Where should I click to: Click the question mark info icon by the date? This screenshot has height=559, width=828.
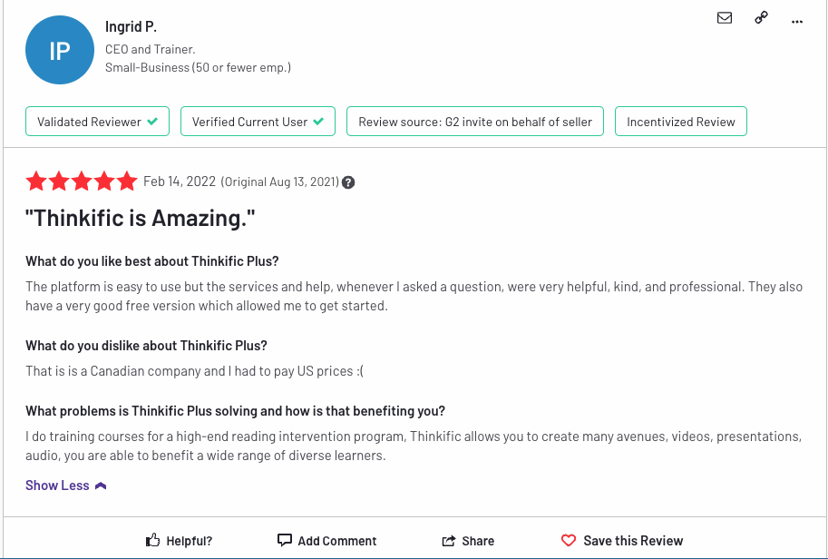pyautogui.click(x=348, y=182)
